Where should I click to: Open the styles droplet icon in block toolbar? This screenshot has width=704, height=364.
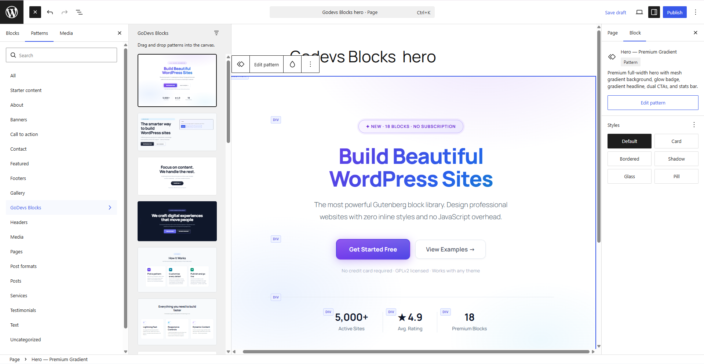[x=292, y=64]
